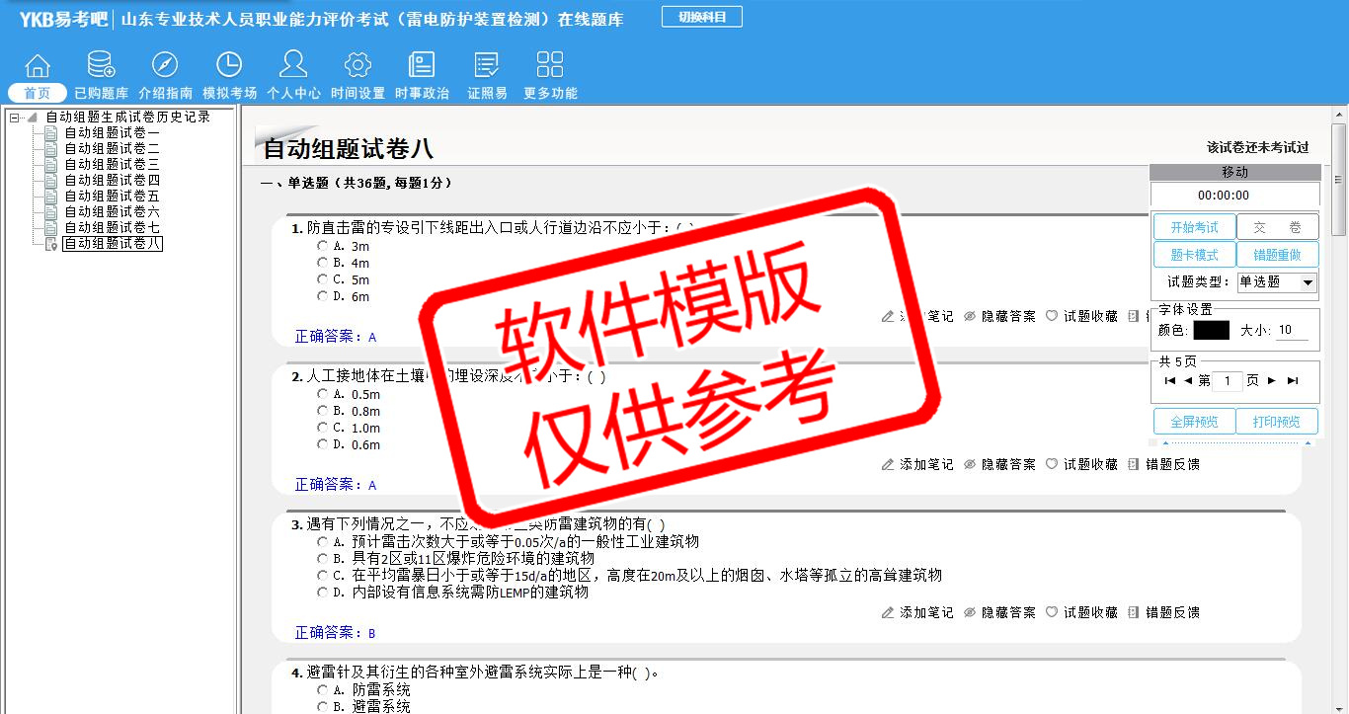The image size is (1349, 714).
Task: Click document icon beside 自动组题试卷八
Action: point(51,244)
